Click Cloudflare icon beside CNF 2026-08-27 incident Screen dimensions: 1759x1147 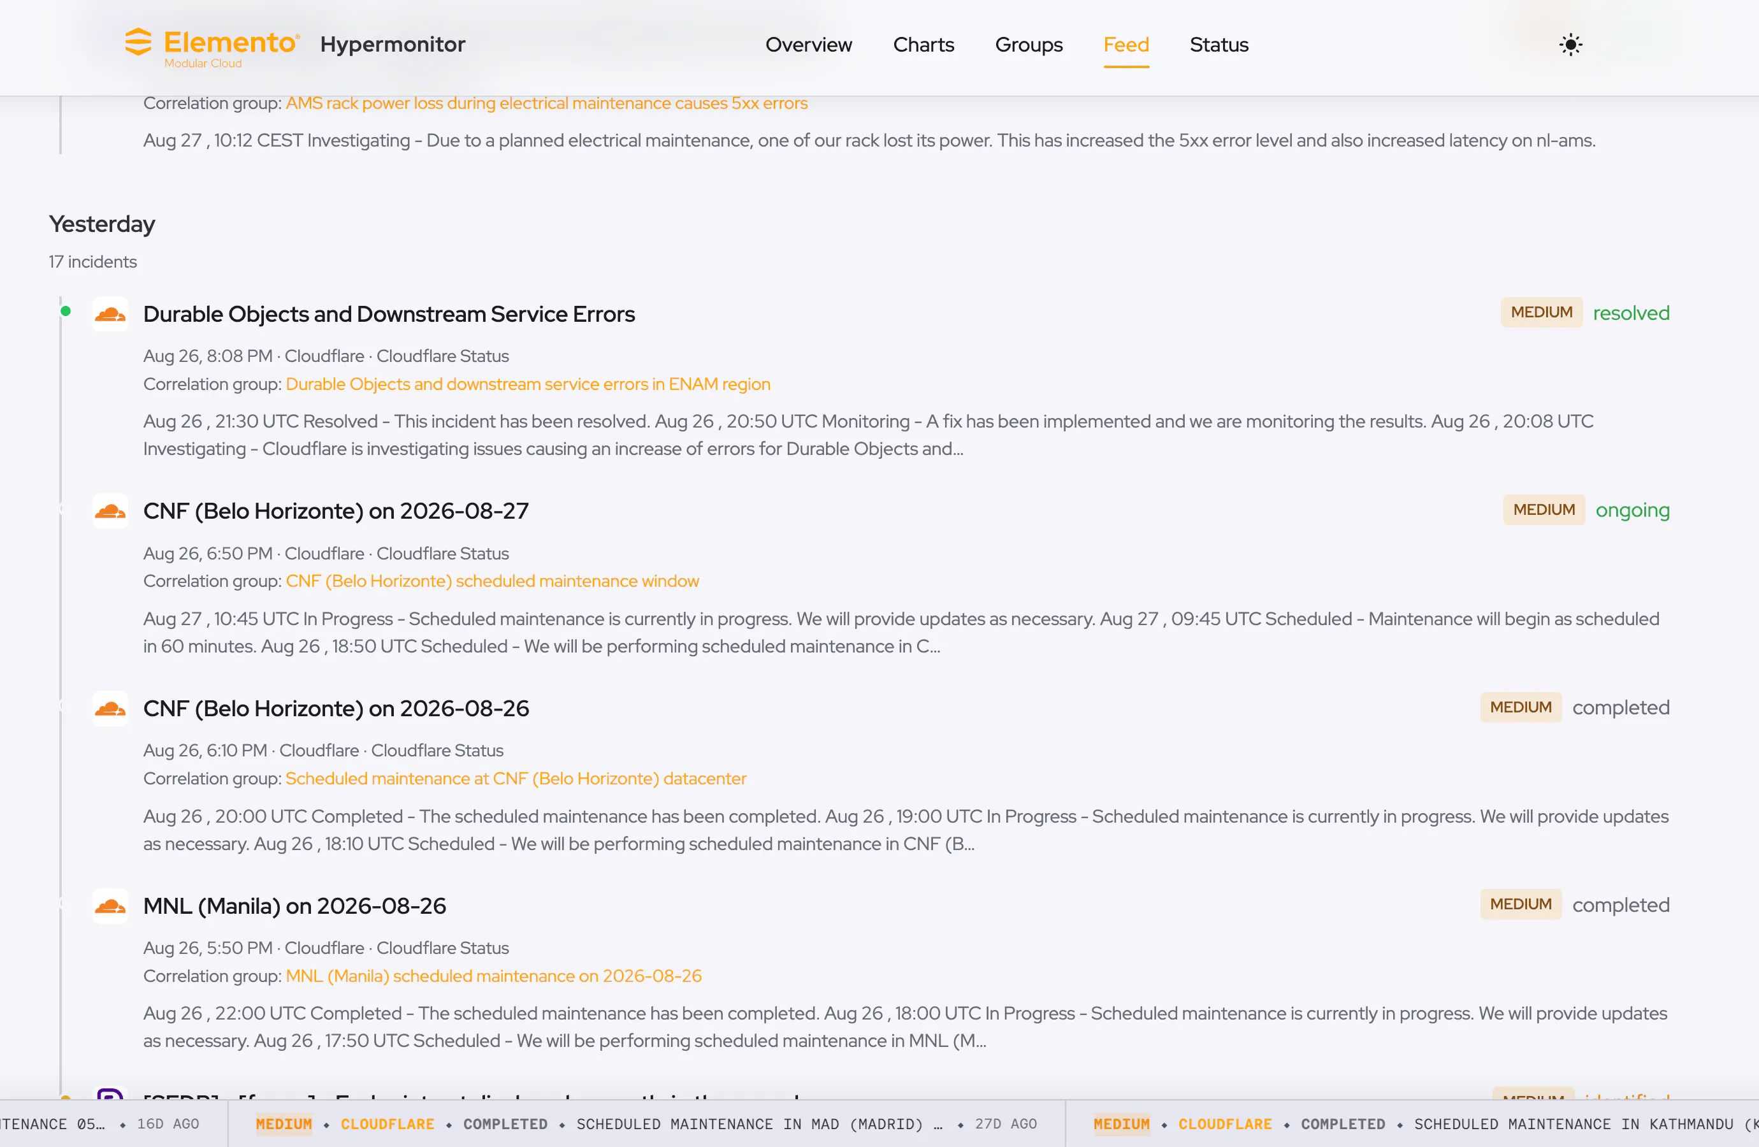[110, 510]
